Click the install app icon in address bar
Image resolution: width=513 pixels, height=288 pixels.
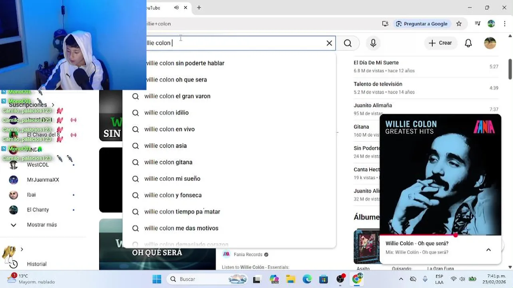(x=385, y=24)
